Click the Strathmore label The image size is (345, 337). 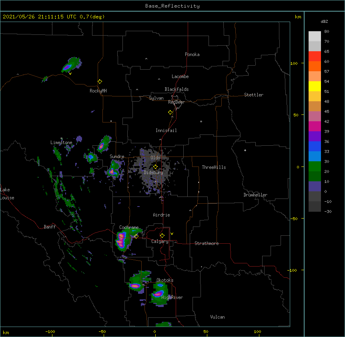[207, 243]
